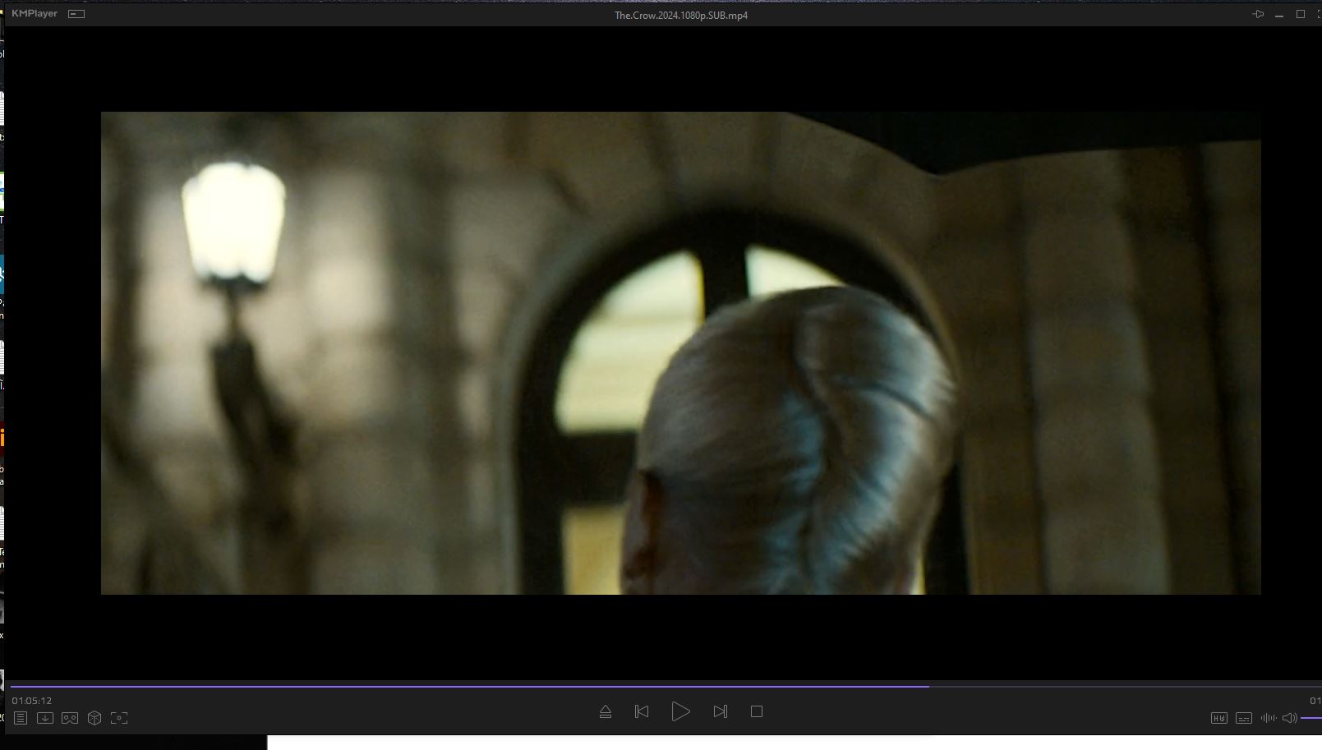Image resolution: width=1322 pixels, height=750 pixels.
Task: Click the screen capture focus icon
Action: click(x=119, y=718)
